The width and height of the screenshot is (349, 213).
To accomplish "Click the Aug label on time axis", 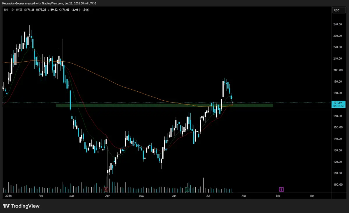I will pyautogui.click(x=244, y=196).
